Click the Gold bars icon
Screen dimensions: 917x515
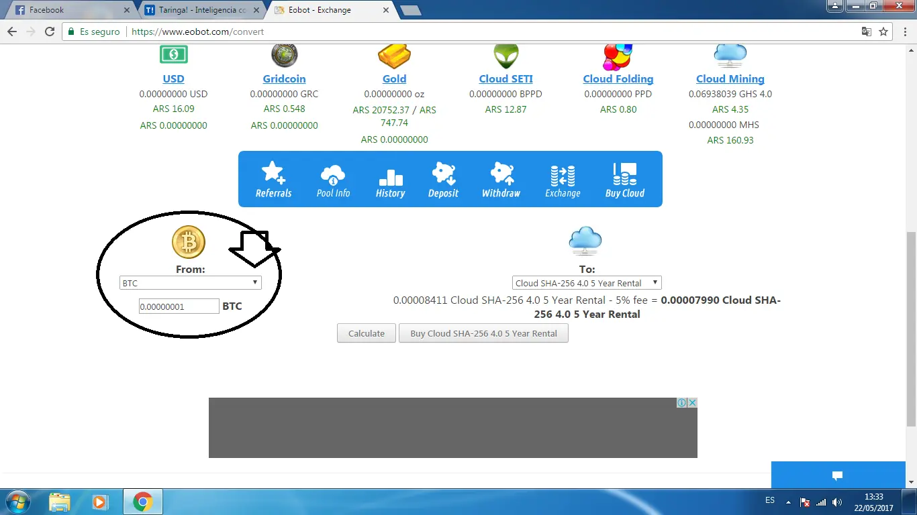pyautogui.click(x=394, y=56)
